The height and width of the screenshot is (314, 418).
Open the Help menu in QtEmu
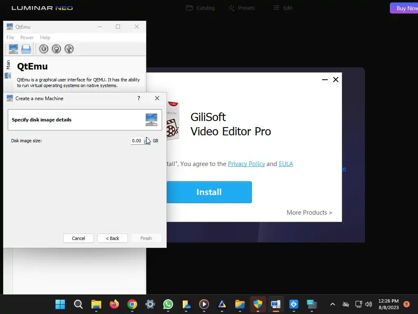tap(45, 38)
